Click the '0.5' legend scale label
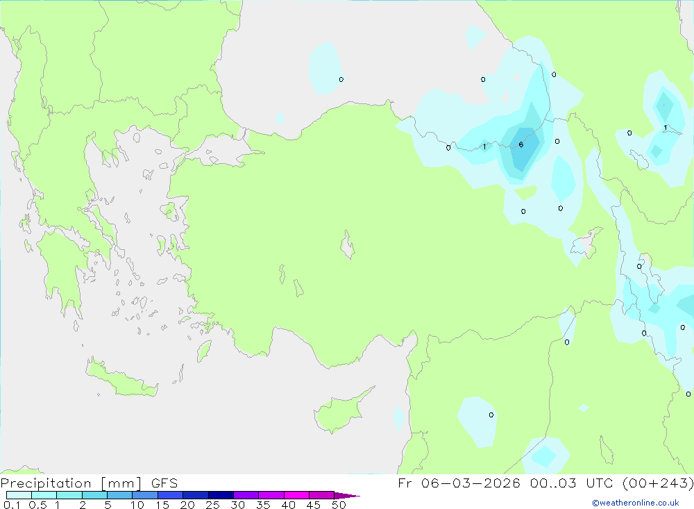This screenshot has height=509, width=694. (37, 505)
